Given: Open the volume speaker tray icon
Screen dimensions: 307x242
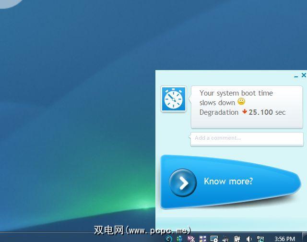Looking at the screenshot, I should pos(249,239).
